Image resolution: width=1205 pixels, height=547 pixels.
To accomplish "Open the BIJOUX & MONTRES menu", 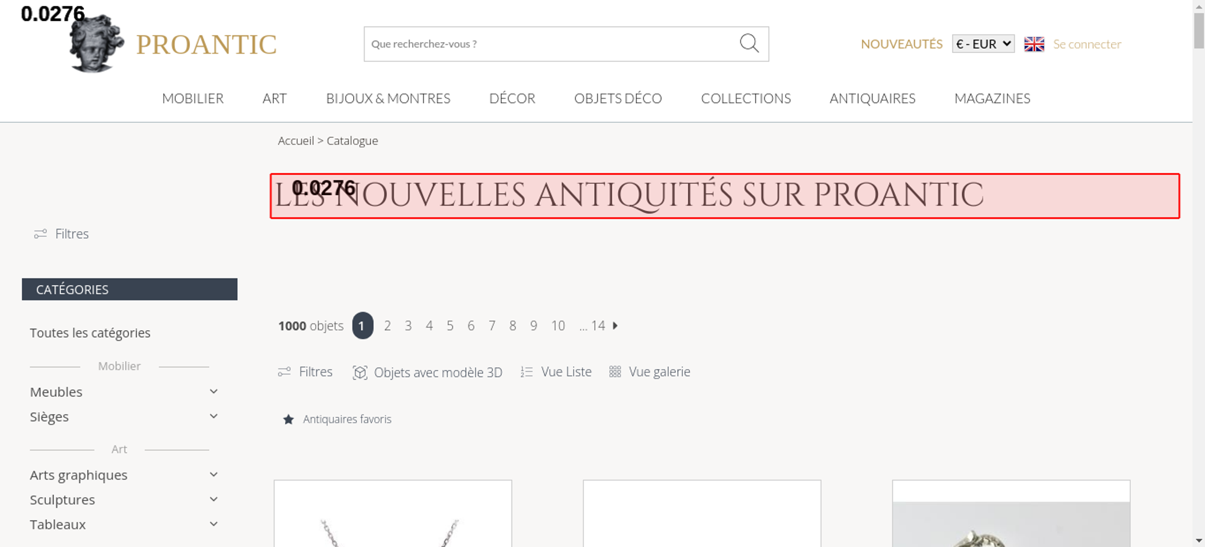I will click(388, 98).
